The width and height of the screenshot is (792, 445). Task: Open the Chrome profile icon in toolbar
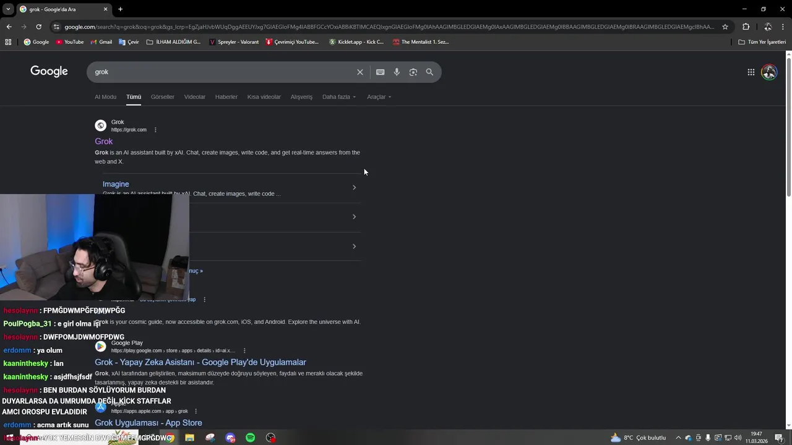(x=767, y=27)
